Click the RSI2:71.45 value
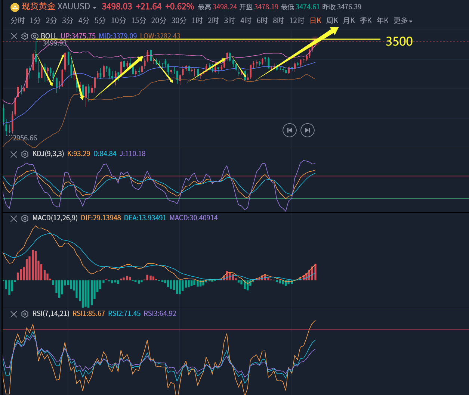 [124, 313]
